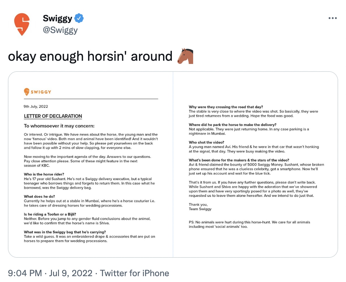Click the "Team Swiggy" signature

click(200, 209)
